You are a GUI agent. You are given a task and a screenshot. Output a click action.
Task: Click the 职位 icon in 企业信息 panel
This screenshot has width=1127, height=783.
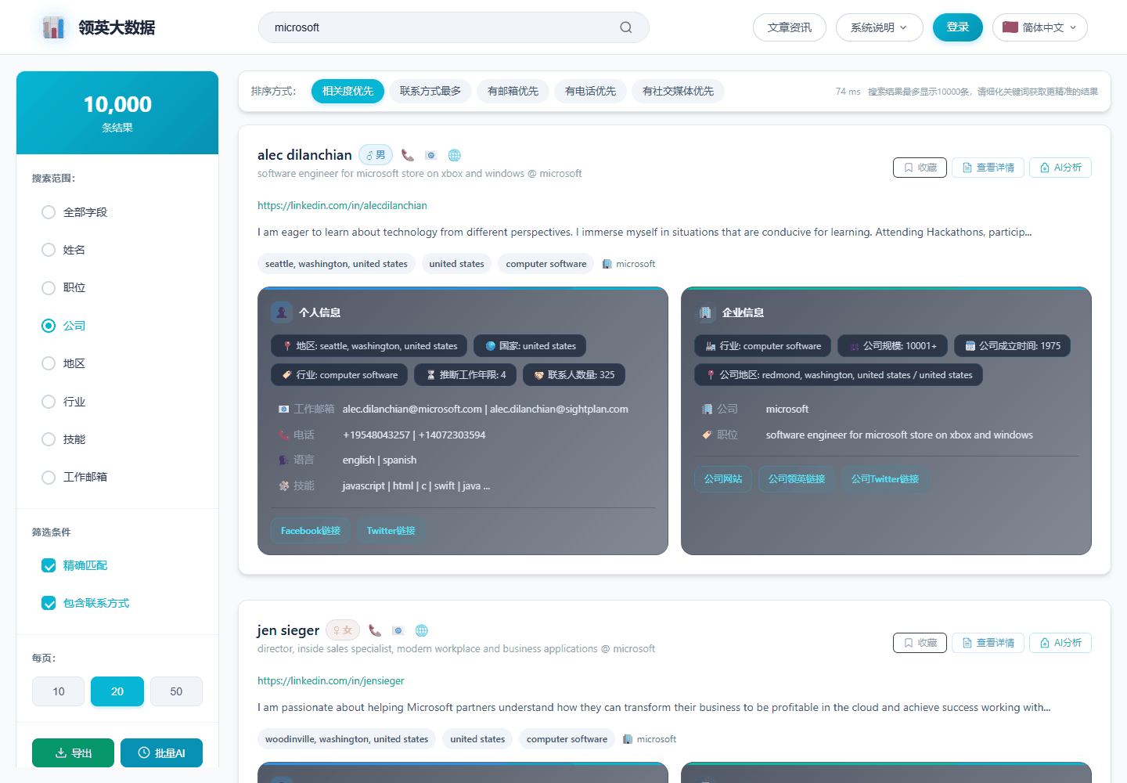click(708, 435)
